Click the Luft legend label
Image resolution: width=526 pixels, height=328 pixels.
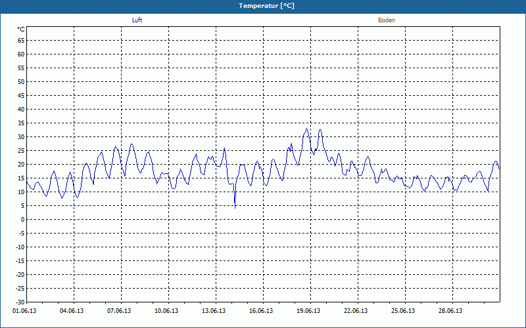[x=137, y=20]
